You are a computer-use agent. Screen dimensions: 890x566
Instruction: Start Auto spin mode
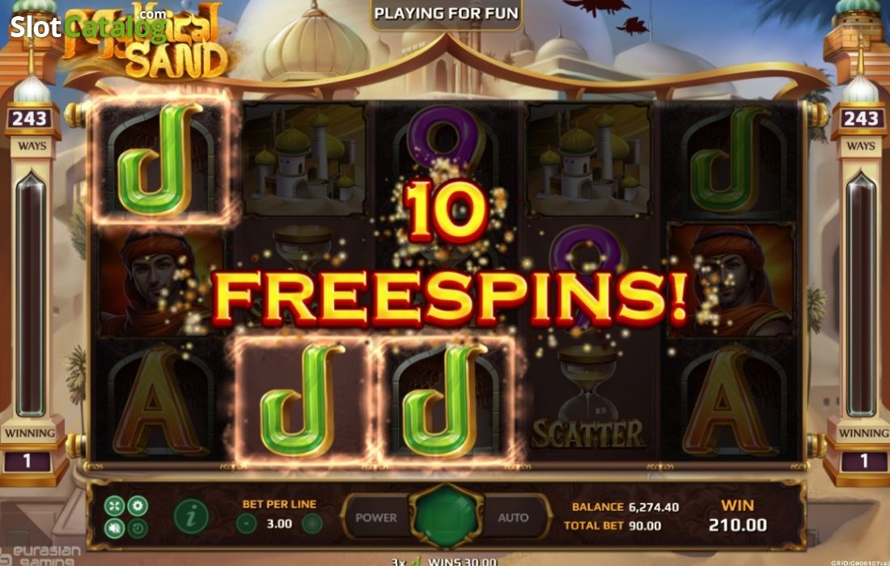(x=513, y=517)
